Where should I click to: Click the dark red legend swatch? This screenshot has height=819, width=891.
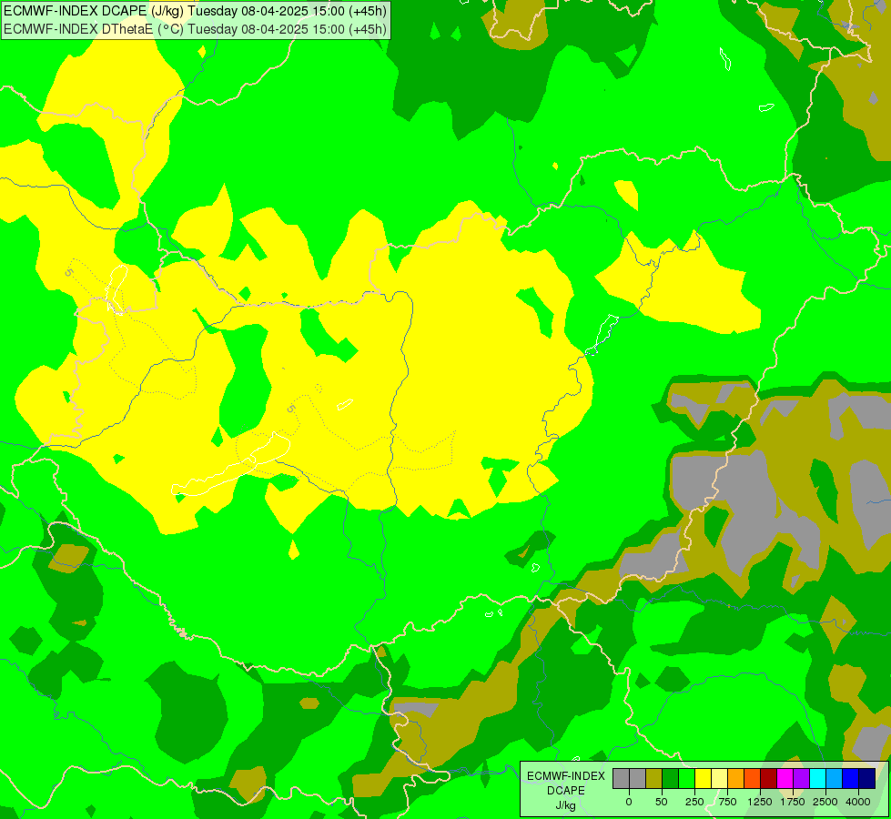click(769, 779)
